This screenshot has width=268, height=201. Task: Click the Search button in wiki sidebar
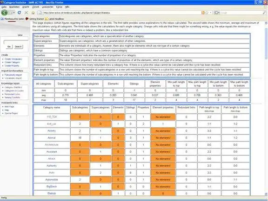point(18,46)
